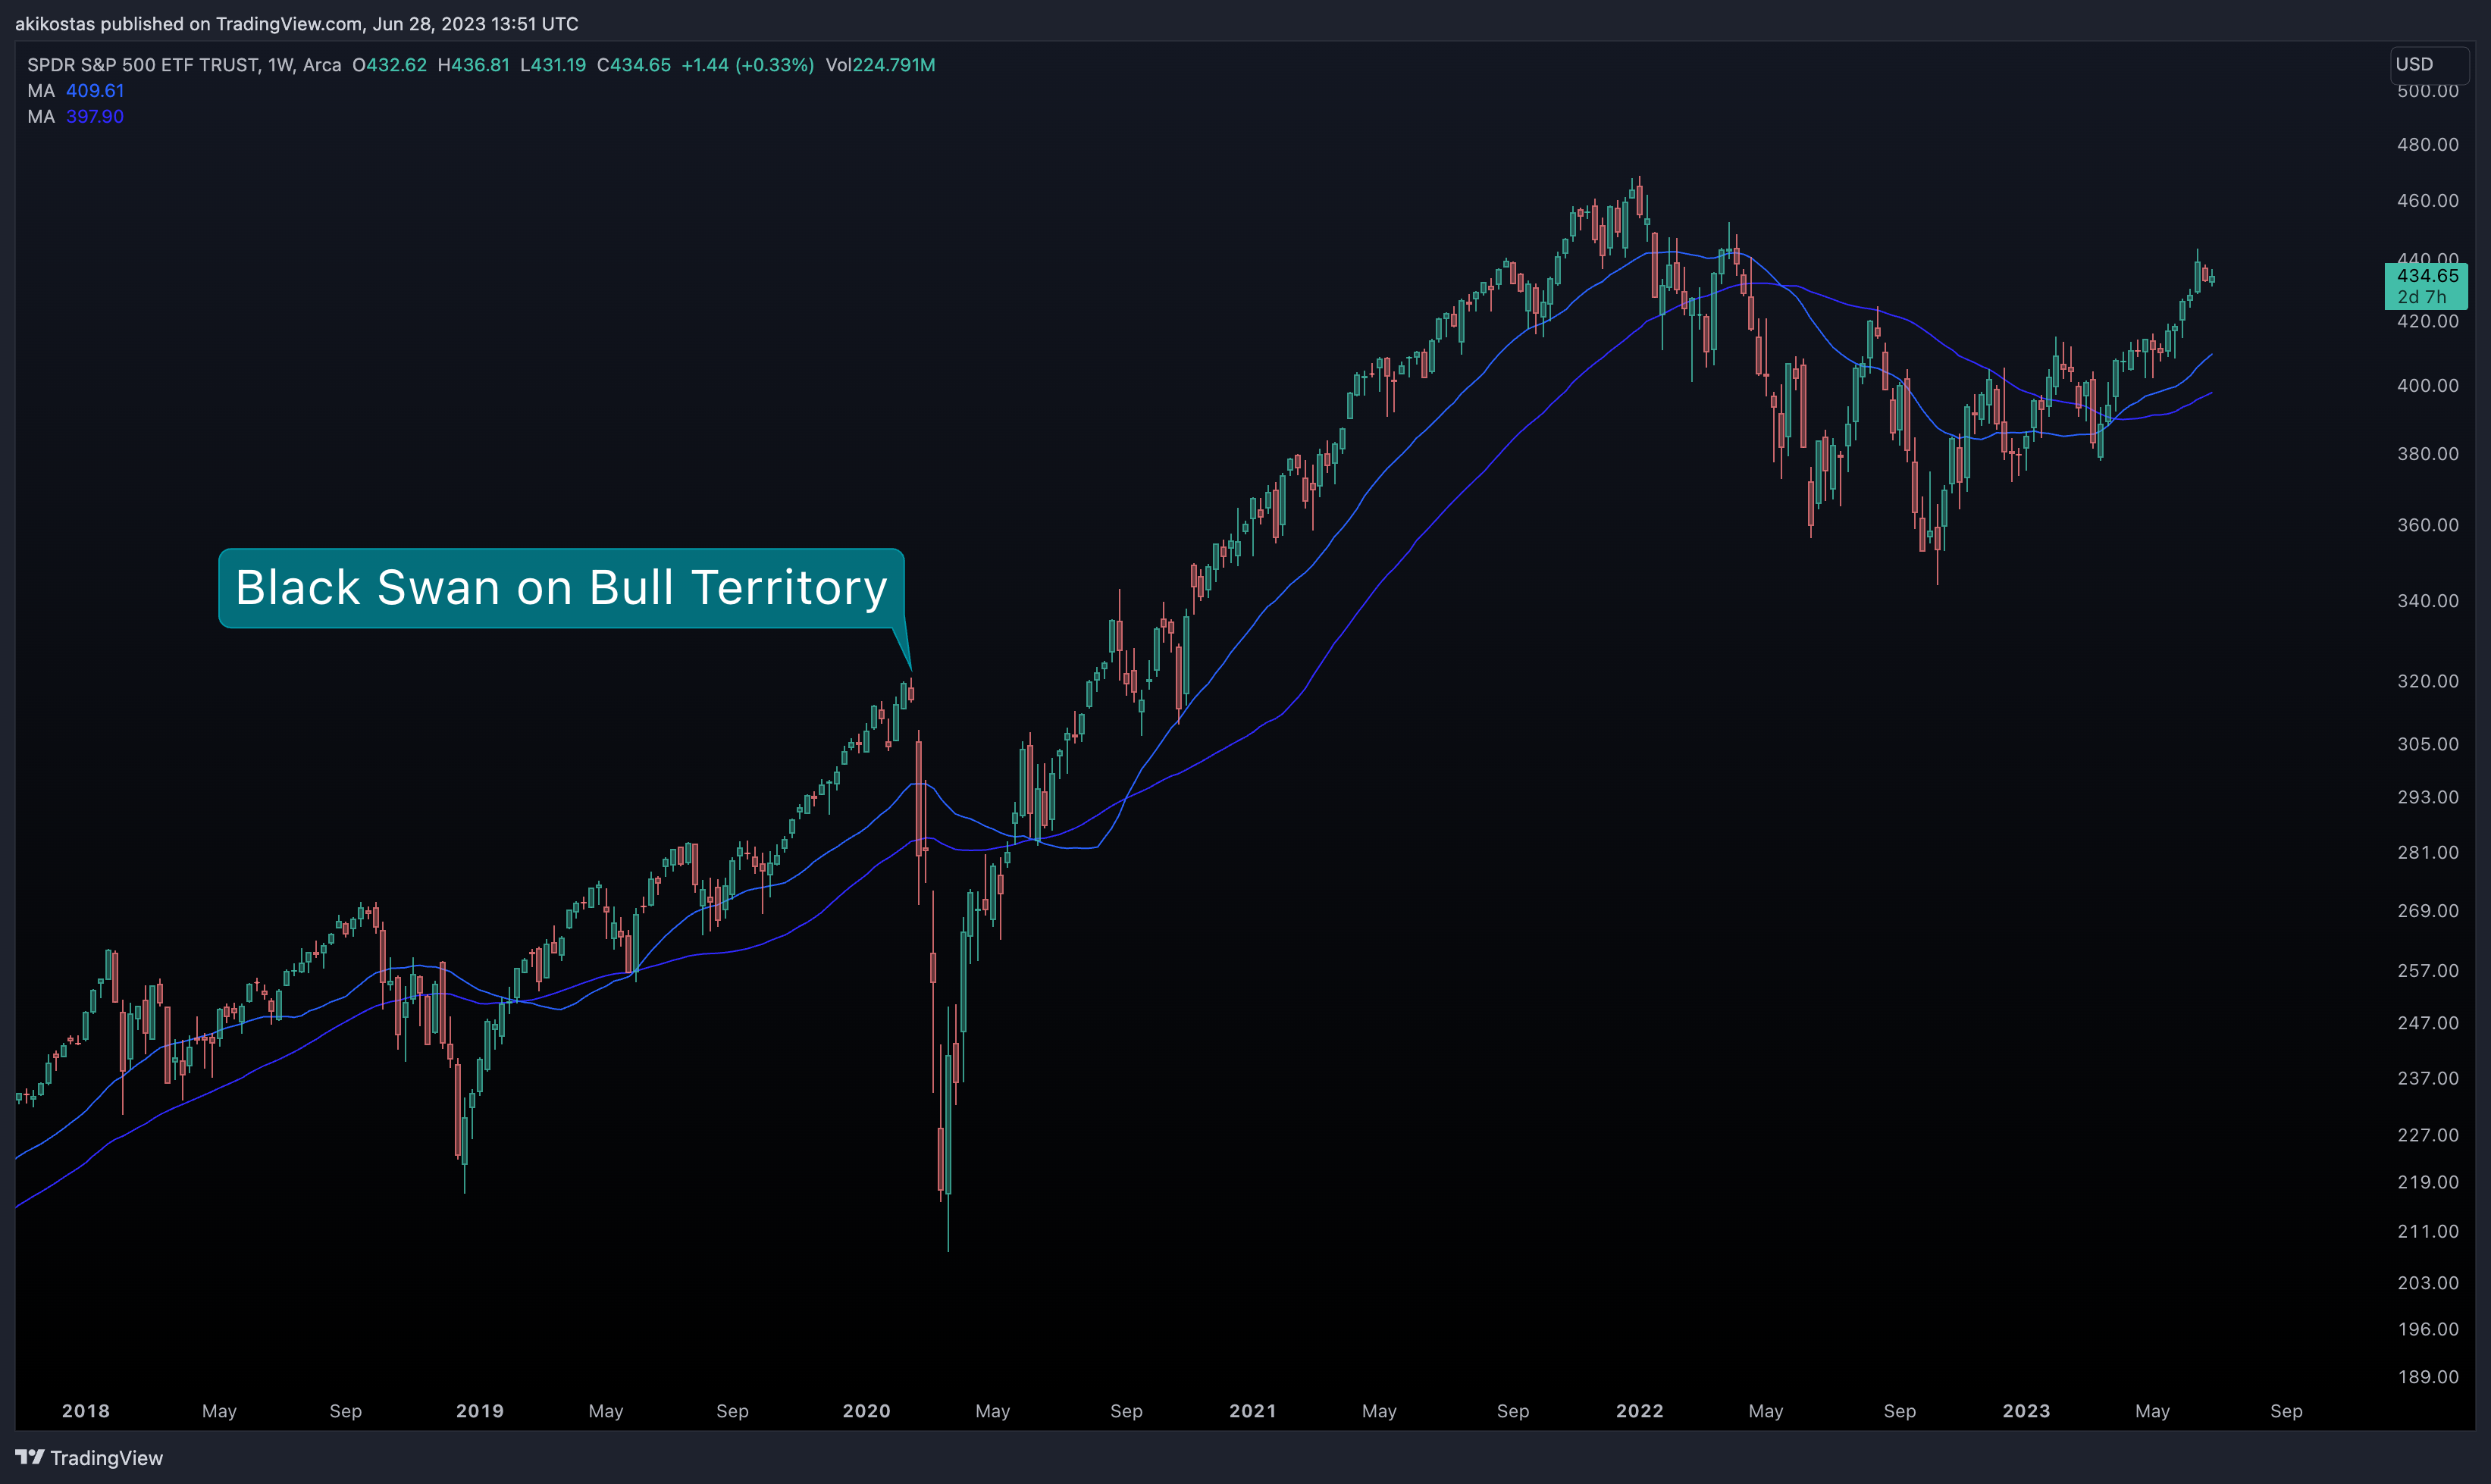Click the 'Black Swan on Bull Territory' callout
Image resolution: width=2491 pixels, height=1484 pixels.
pyautogui.click(x=561, y=588)
